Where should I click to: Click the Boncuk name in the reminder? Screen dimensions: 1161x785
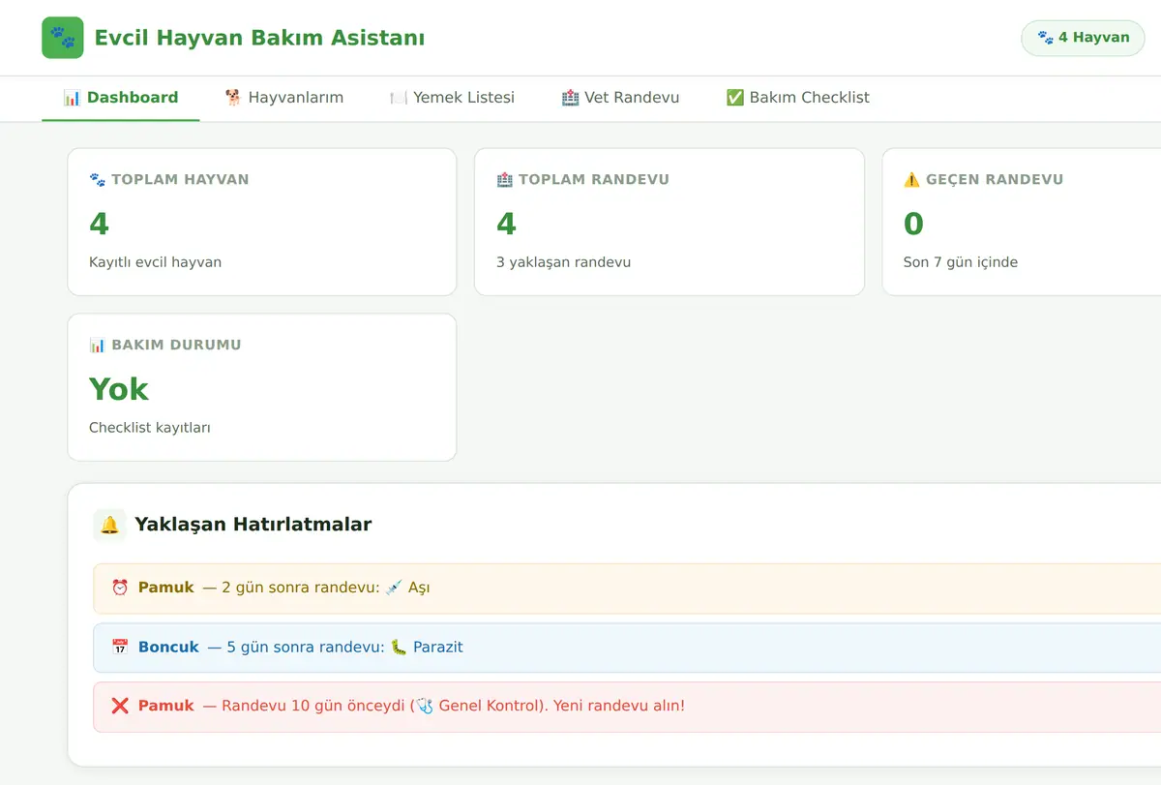click(168, 647)
